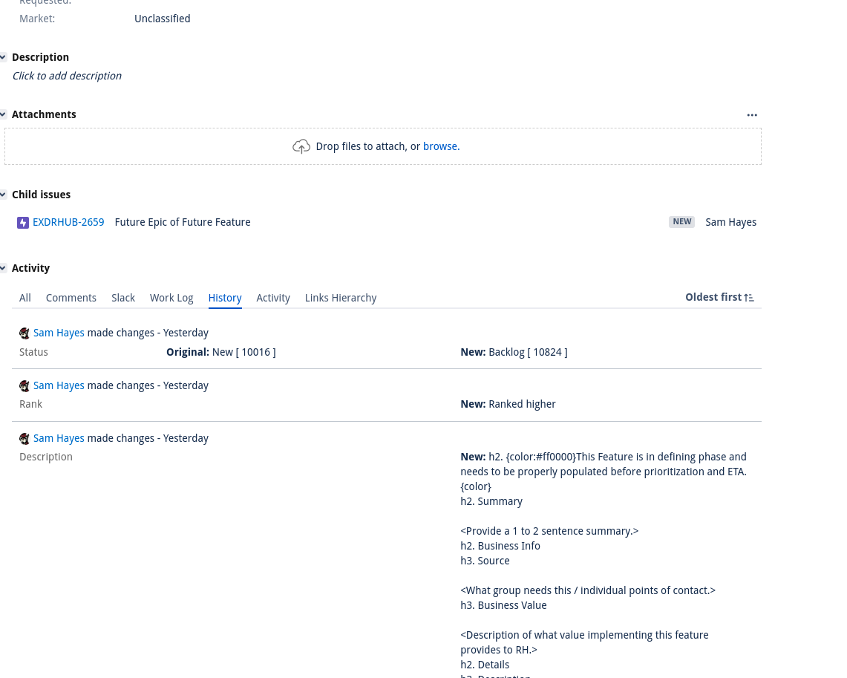Screen dimensions: 847x678
Task: Click the 'h2. Summary' line in description history
Action: (491, 501)
